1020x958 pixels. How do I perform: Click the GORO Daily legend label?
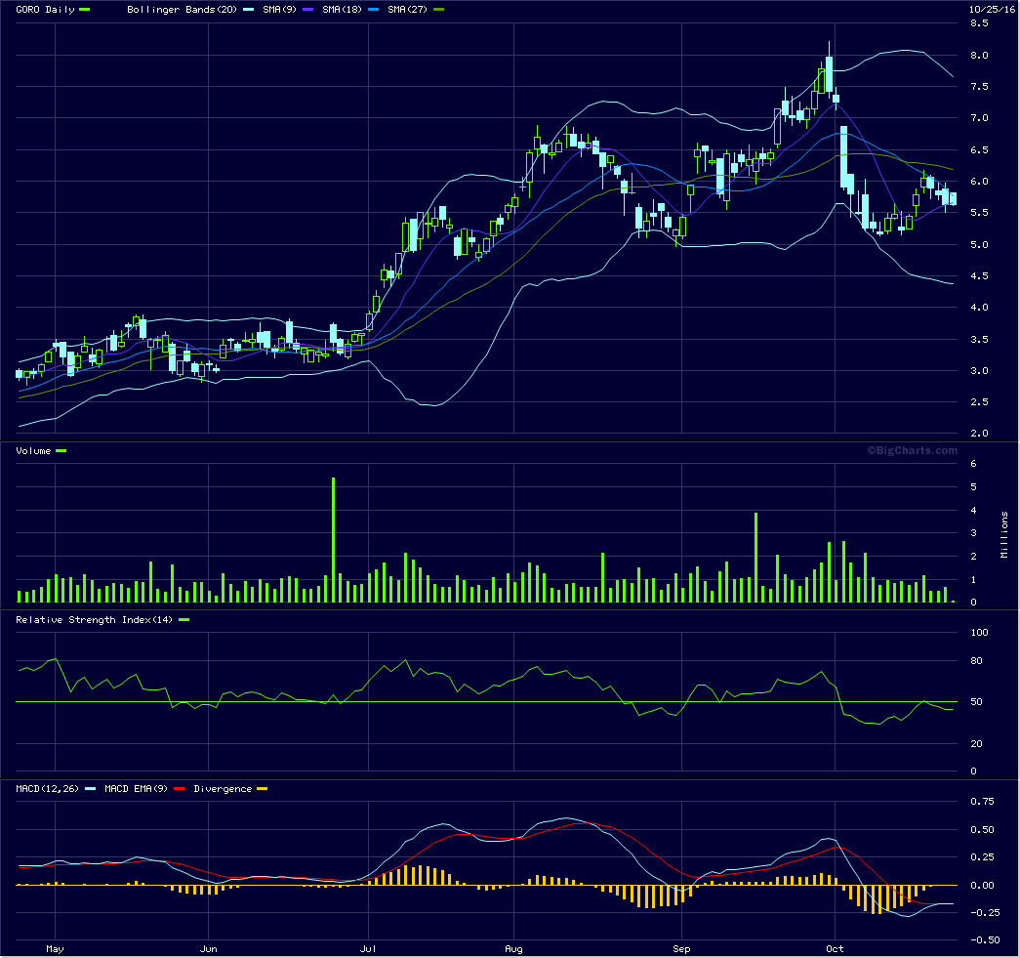(45, 9)
